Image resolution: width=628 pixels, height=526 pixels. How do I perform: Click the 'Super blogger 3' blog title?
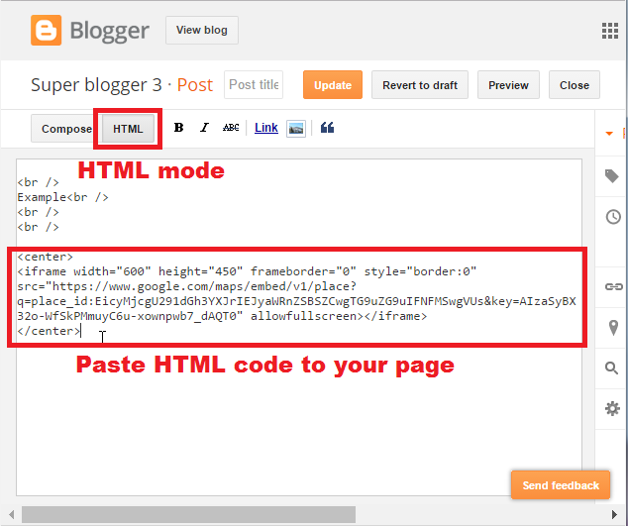point(96,85)
